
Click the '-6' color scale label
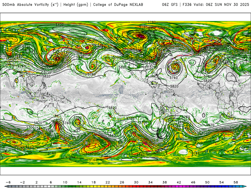click(8, 182)
